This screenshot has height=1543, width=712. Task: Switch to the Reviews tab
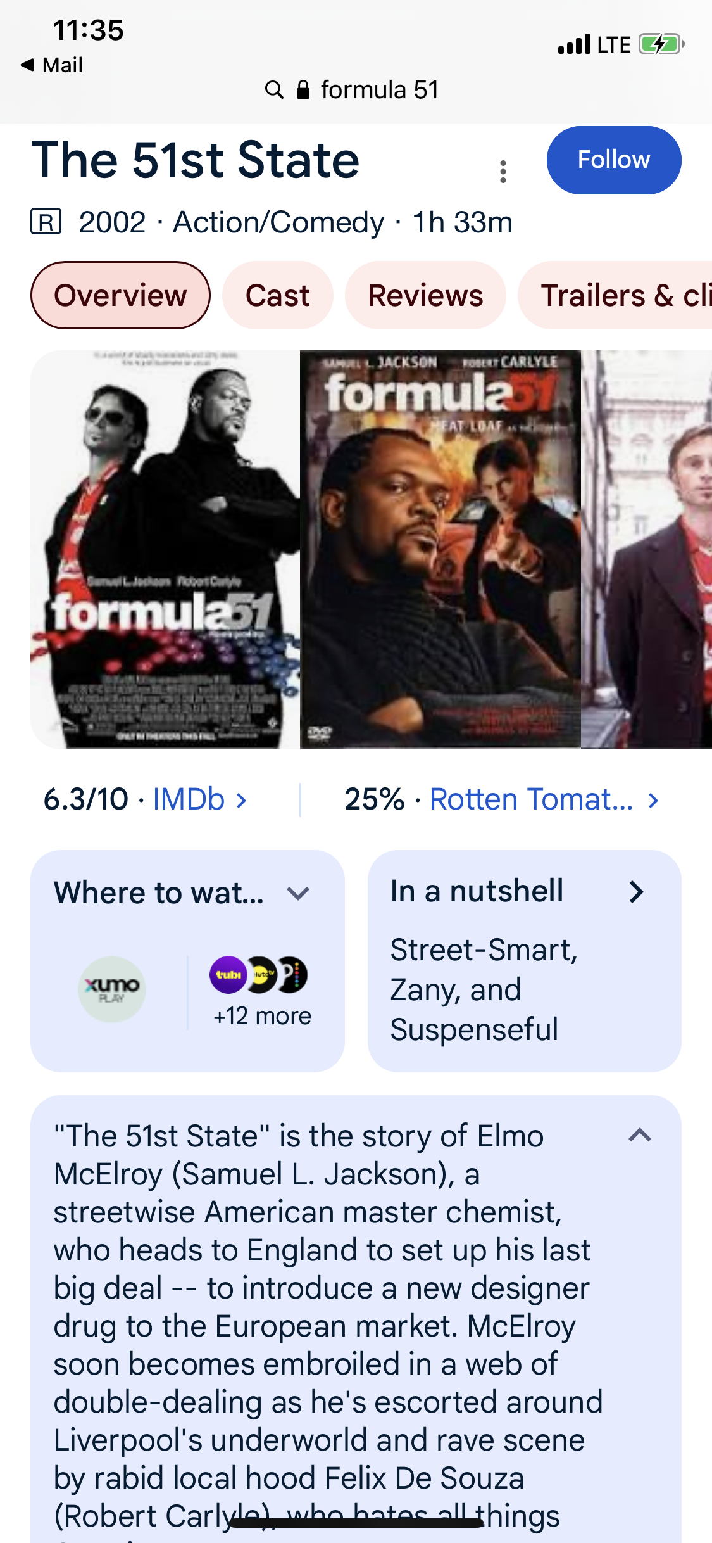[425, 296]
